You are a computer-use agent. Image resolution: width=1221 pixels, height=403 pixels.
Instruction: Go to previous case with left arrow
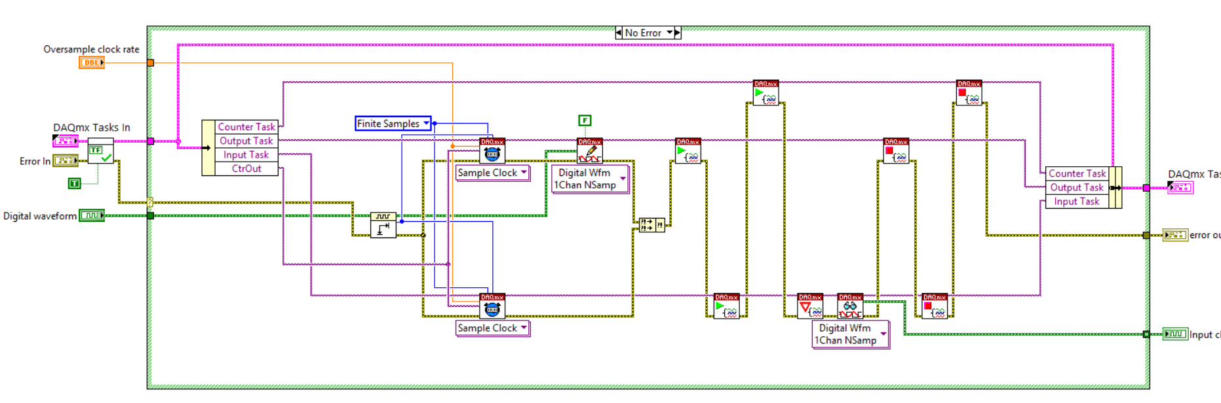tap(619, 33)
